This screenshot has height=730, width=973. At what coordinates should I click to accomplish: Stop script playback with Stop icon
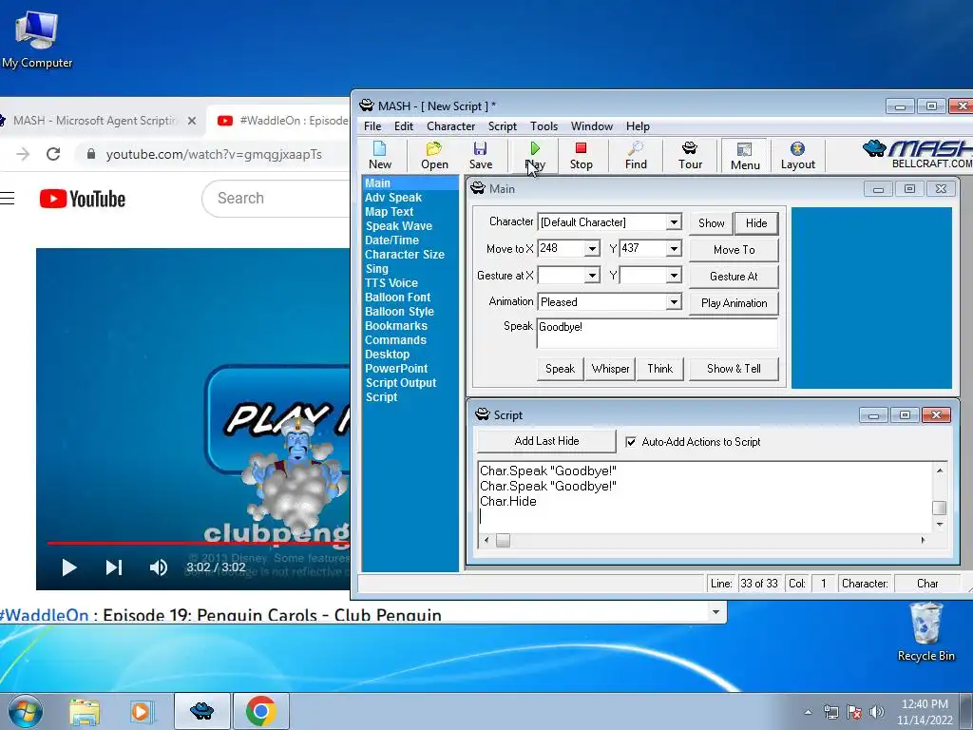(x=581, y=155)
